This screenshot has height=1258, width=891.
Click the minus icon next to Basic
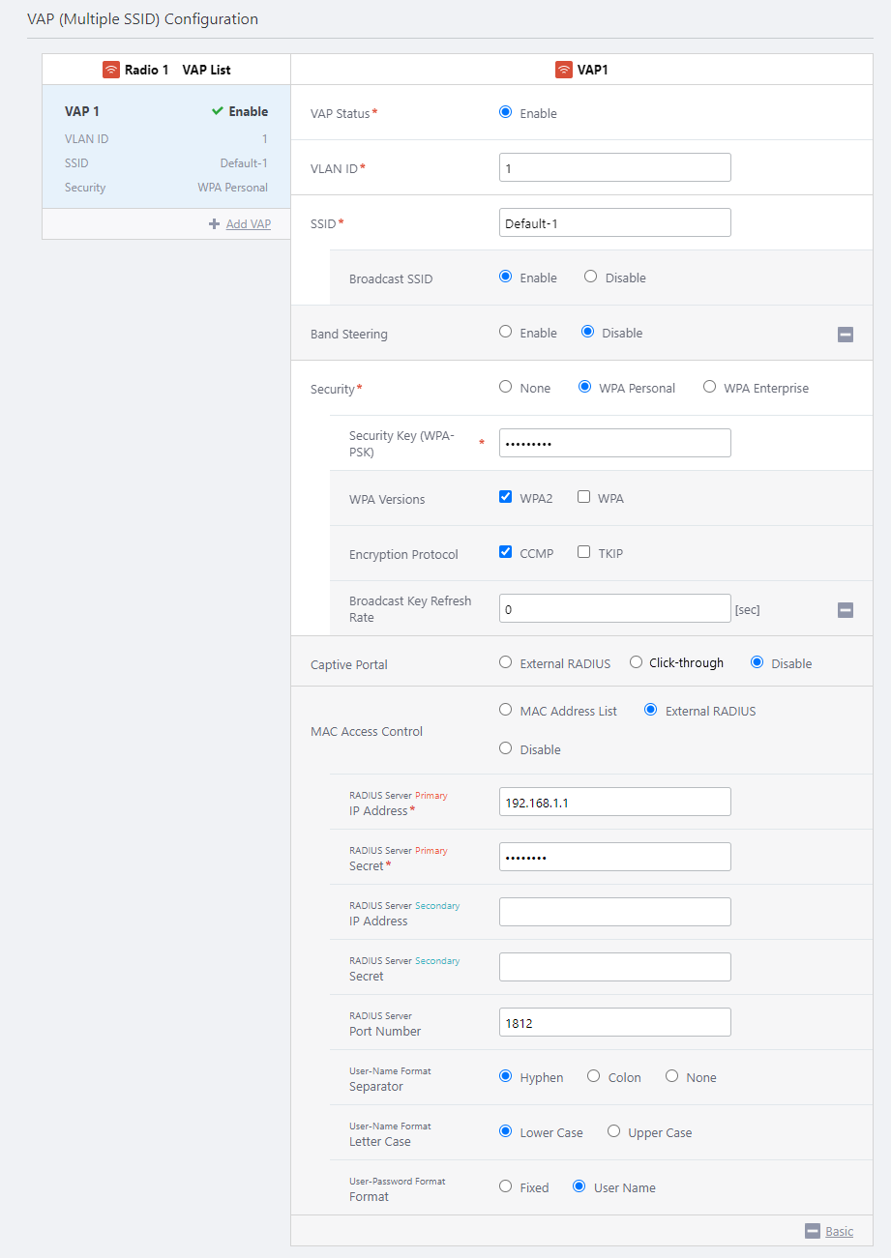pyautogui.click(x=813, y=1231)
